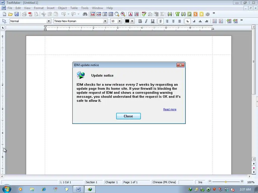
Task: Show full page view icon
Action: [105, 14]
